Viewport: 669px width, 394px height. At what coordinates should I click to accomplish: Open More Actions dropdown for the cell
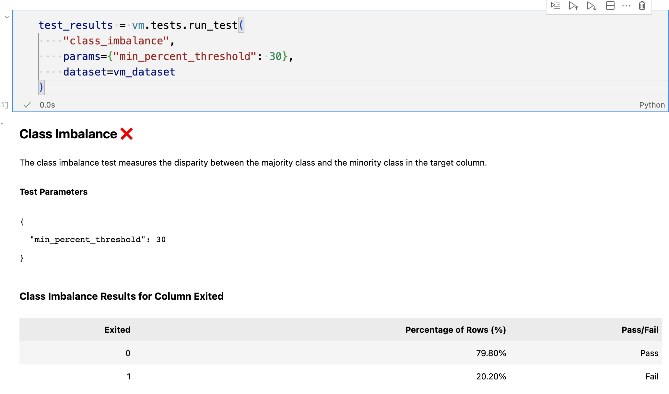point(626,6)
